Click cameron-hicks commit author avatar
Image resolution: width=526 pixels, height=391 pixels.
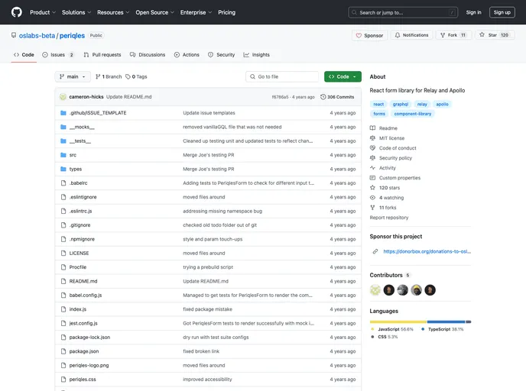pos(63,97)
